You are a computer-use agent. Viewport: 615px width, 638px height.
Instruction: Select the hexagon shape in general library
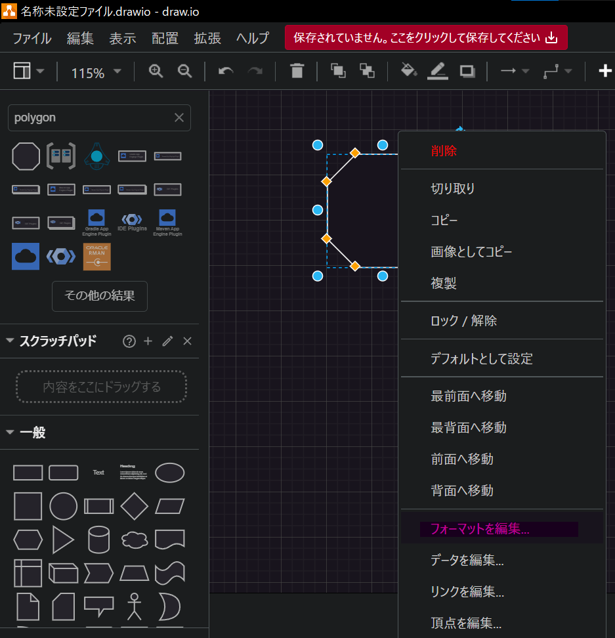tap(28, 540)
